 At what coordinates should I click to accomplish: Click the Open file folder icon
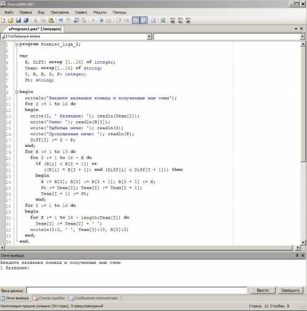pos(10,20)
